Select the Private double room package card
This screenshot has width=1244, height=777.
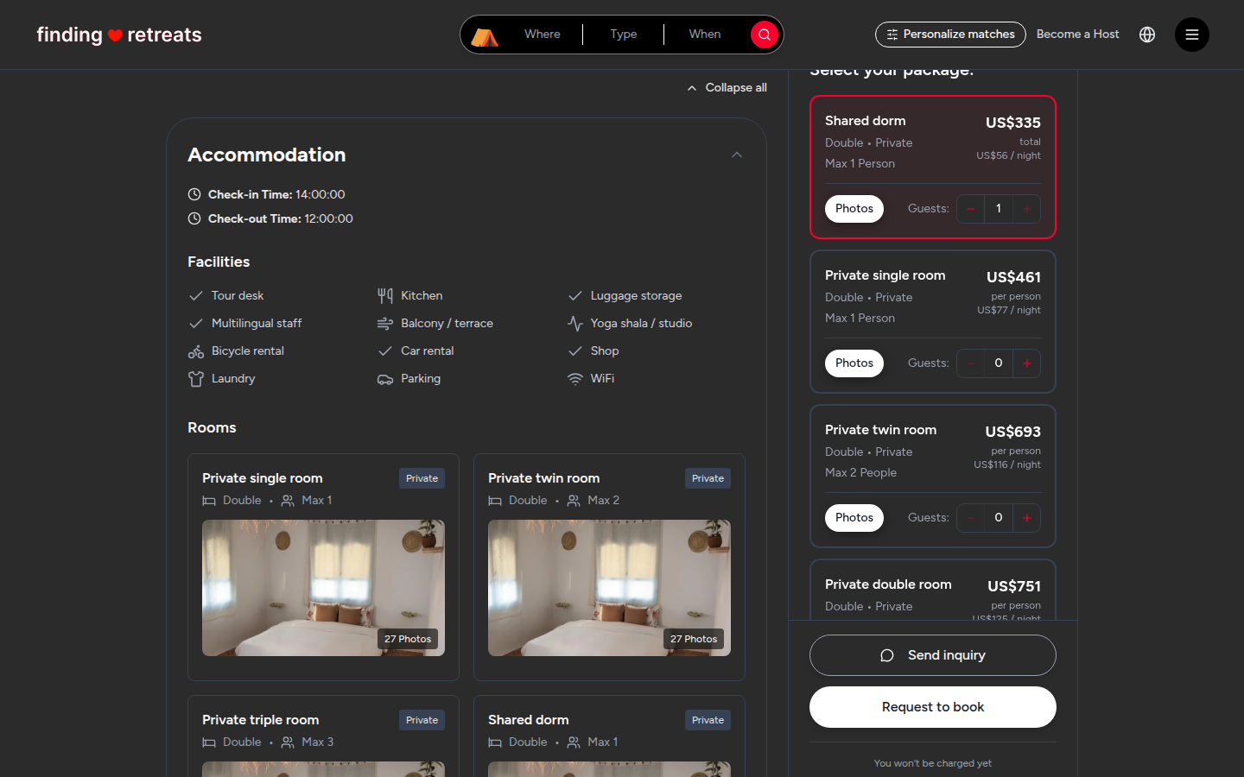click(933, 590)
